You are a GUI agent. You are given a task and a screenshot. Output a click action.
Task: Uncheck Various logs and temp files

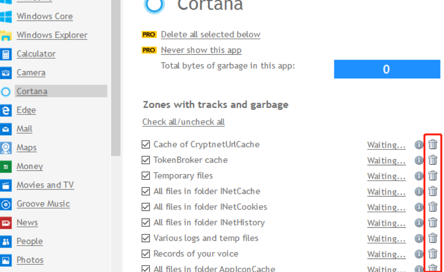pos(146,238)
